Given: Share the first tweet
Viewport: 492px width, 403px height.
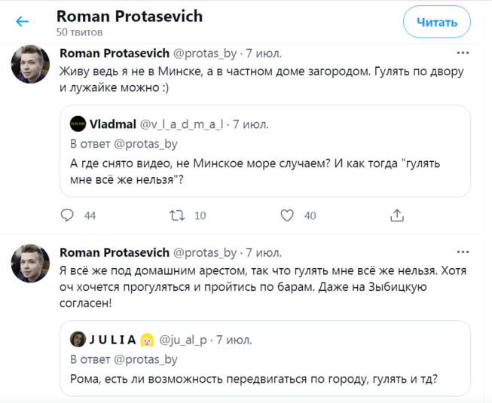Looking at the screenshot, I should (x=397, y=215).
